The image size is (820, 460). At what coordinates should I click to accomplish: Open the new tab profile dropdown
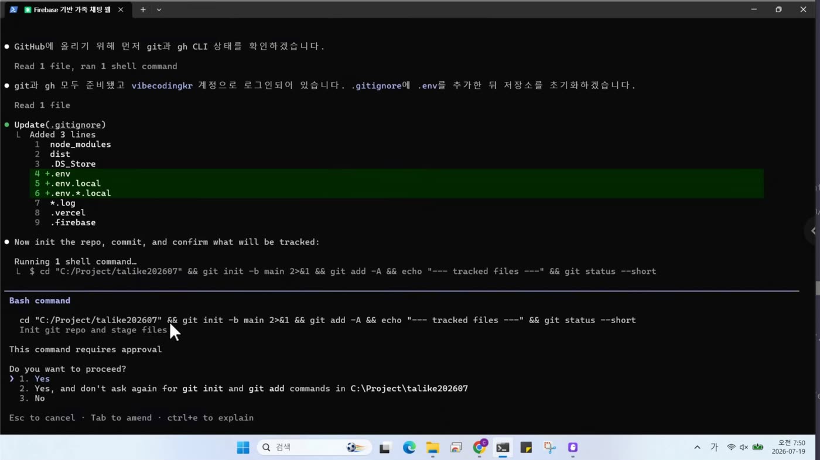159,10
